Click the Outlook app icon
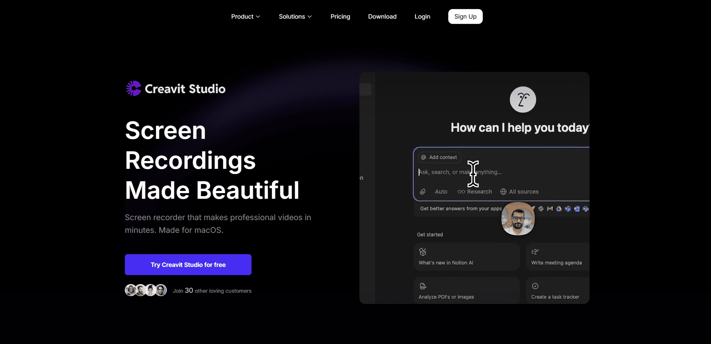The height and width of the screenshot is (344, 711). click(577, 209)
